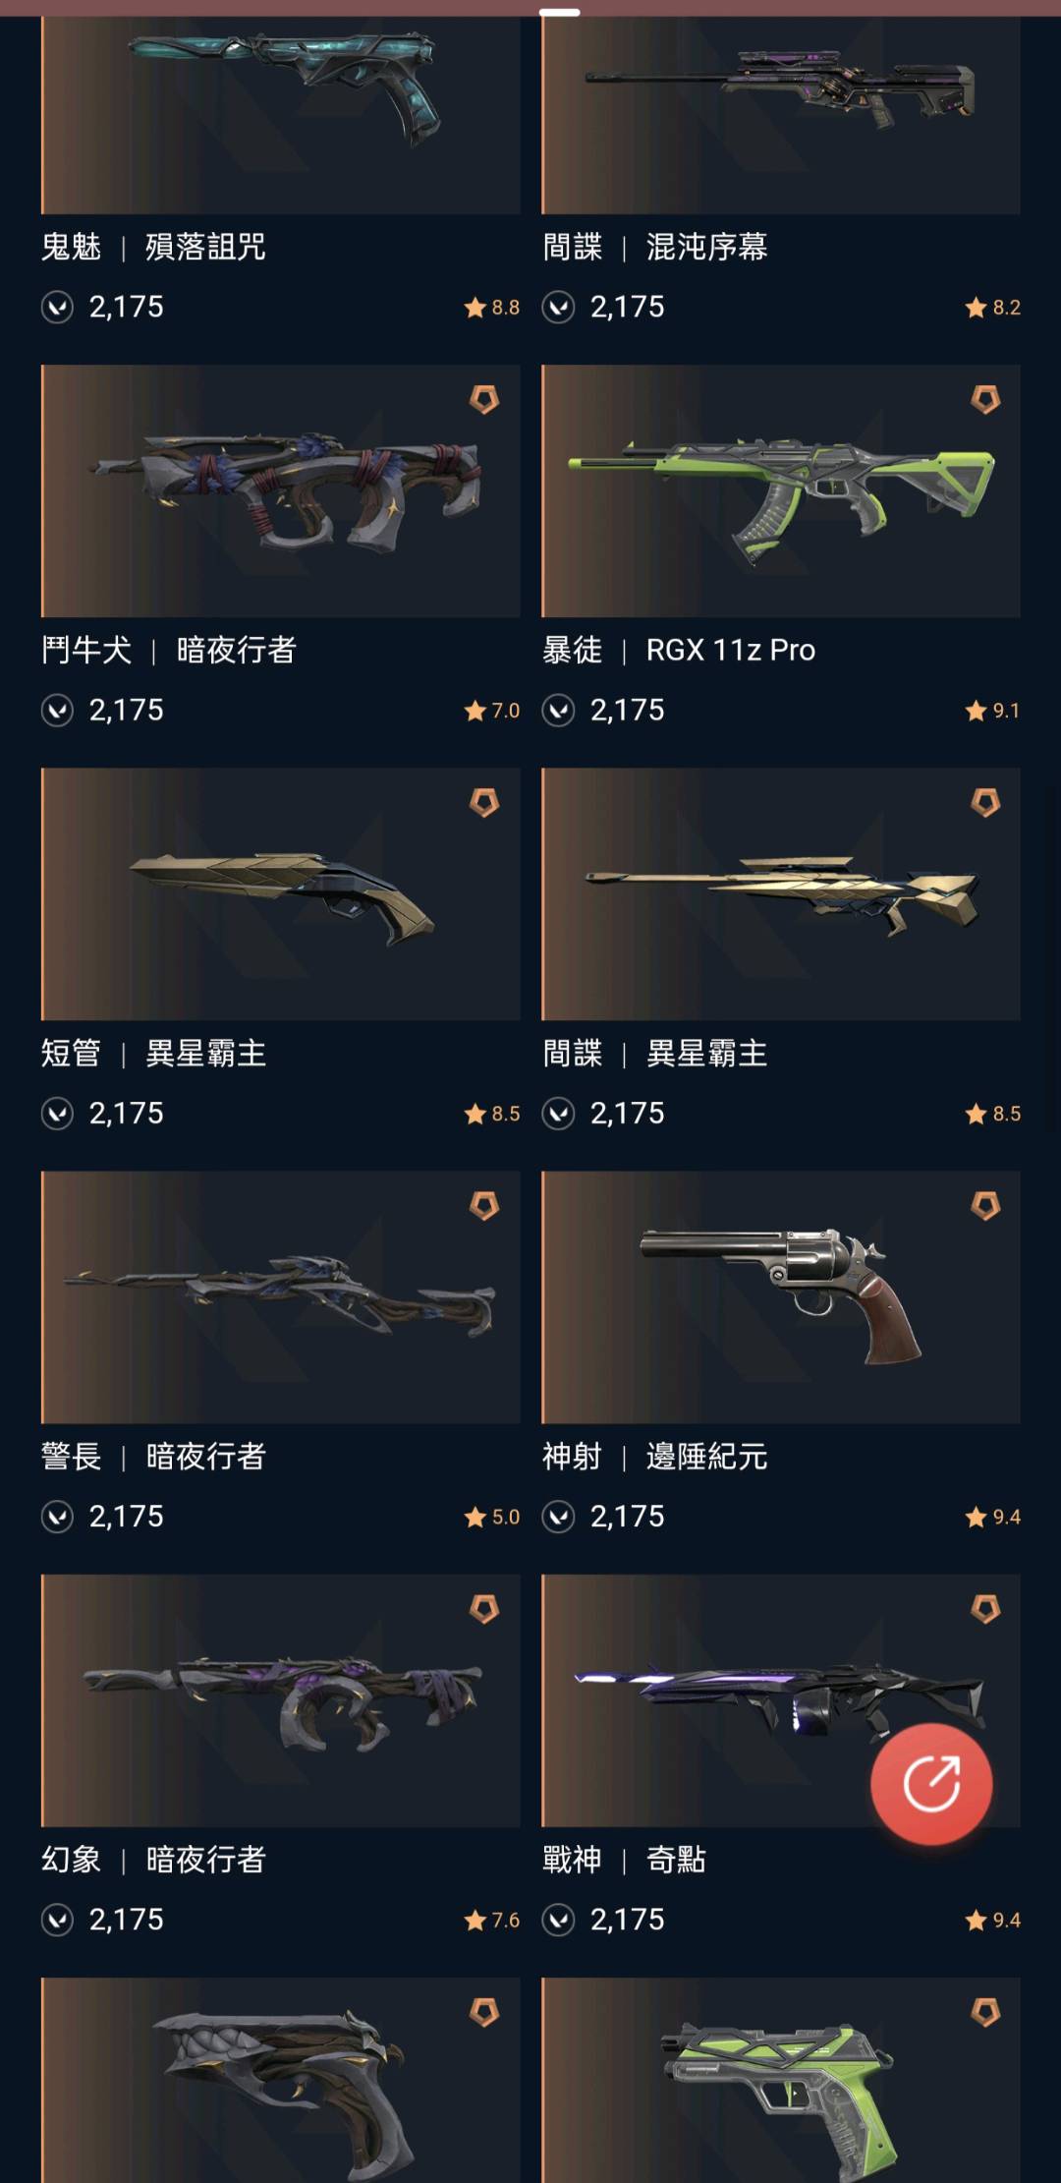Tap the star rating 9.1 for RGX 11z Pro

(x=992, y=710)
